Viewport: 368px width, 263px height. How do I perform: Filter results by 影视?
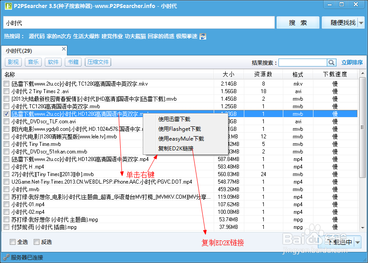click(x=13, y=62)
